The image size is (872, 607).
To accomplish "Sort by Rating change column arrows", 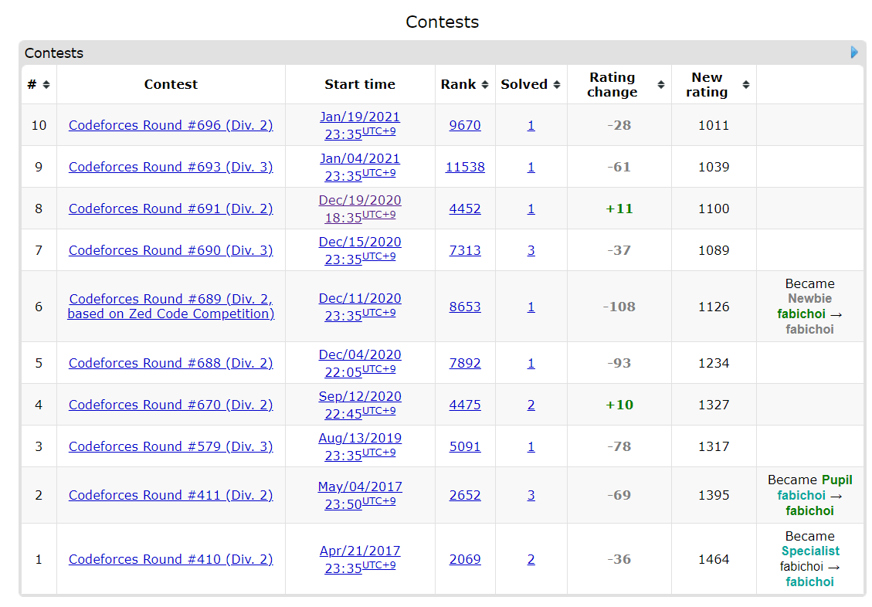I will coord(660,84).
